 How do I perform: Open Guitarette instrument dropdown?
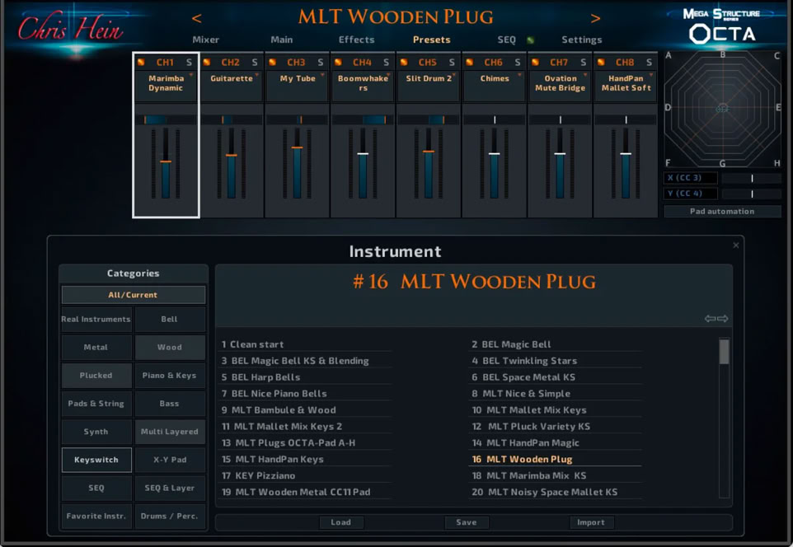click(232, 86)
